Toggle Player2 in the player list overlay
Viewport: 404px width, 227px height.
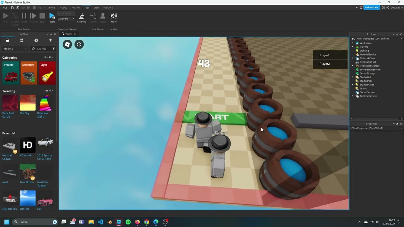pyautogui.click(x=324, y=64)
